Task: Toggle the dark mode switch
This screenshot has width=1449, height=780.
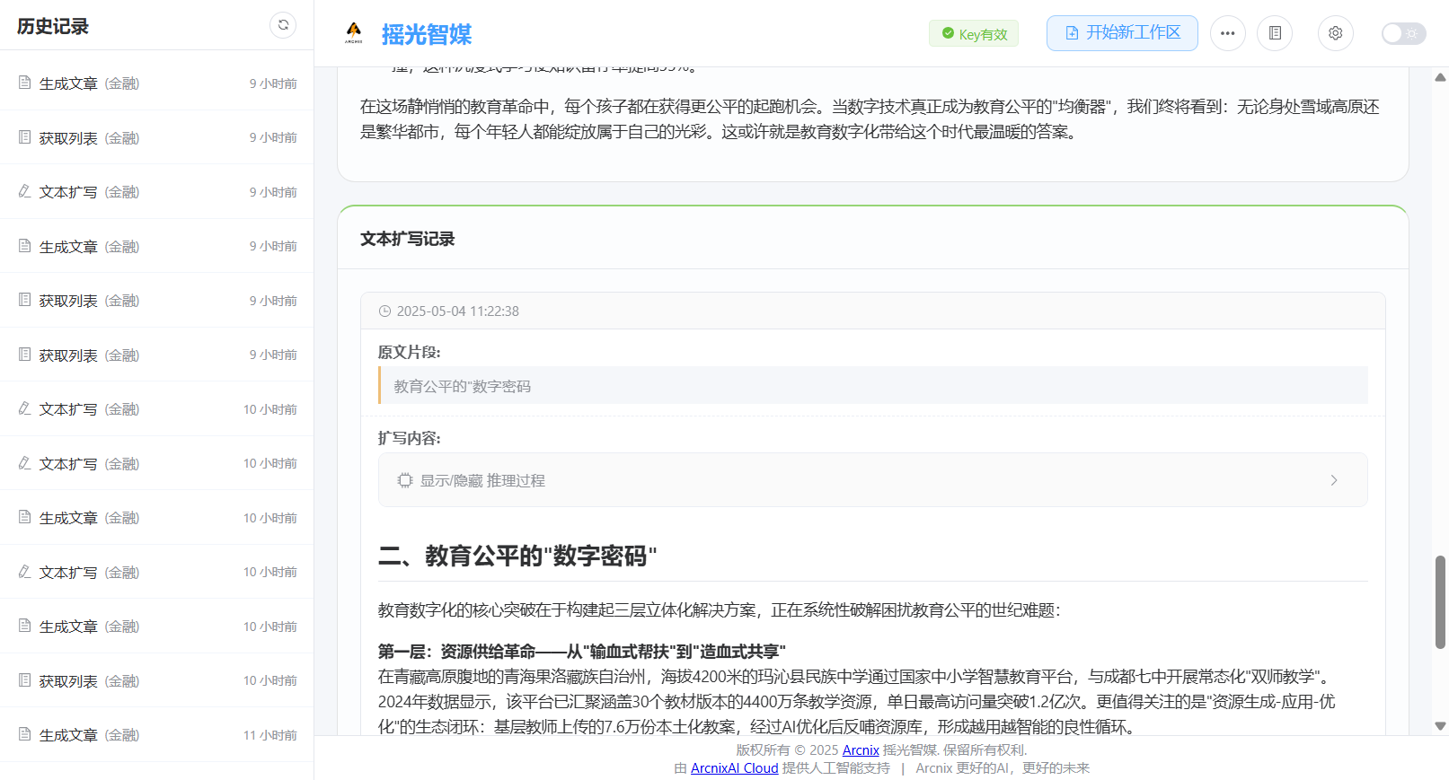Action: tap(1402, 33)
